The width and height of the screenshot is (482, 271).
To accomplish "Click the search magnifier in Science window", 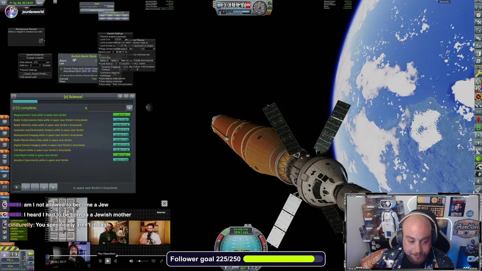I will click(x=86, y=108).
